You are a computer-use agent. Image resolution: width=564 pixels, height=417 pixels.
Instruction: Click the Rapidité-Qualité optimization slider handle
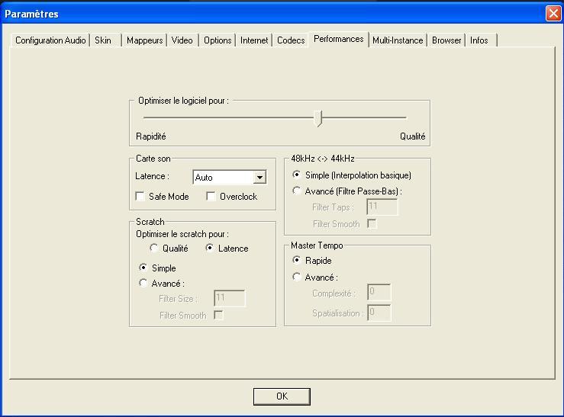[x=320, y=118]
